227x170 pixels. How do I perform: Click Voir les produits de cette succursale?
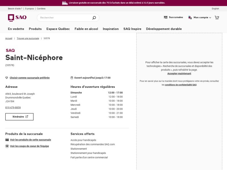pos(31,140)
